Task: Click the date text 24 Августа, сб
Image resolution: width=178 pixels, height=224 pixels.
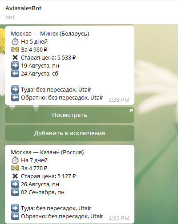Action: click(40, 74)
